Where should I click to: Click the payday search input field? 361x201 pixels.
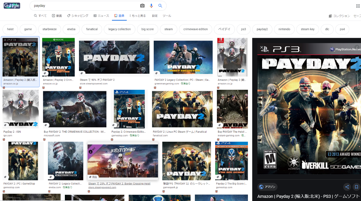click(85, 6)
